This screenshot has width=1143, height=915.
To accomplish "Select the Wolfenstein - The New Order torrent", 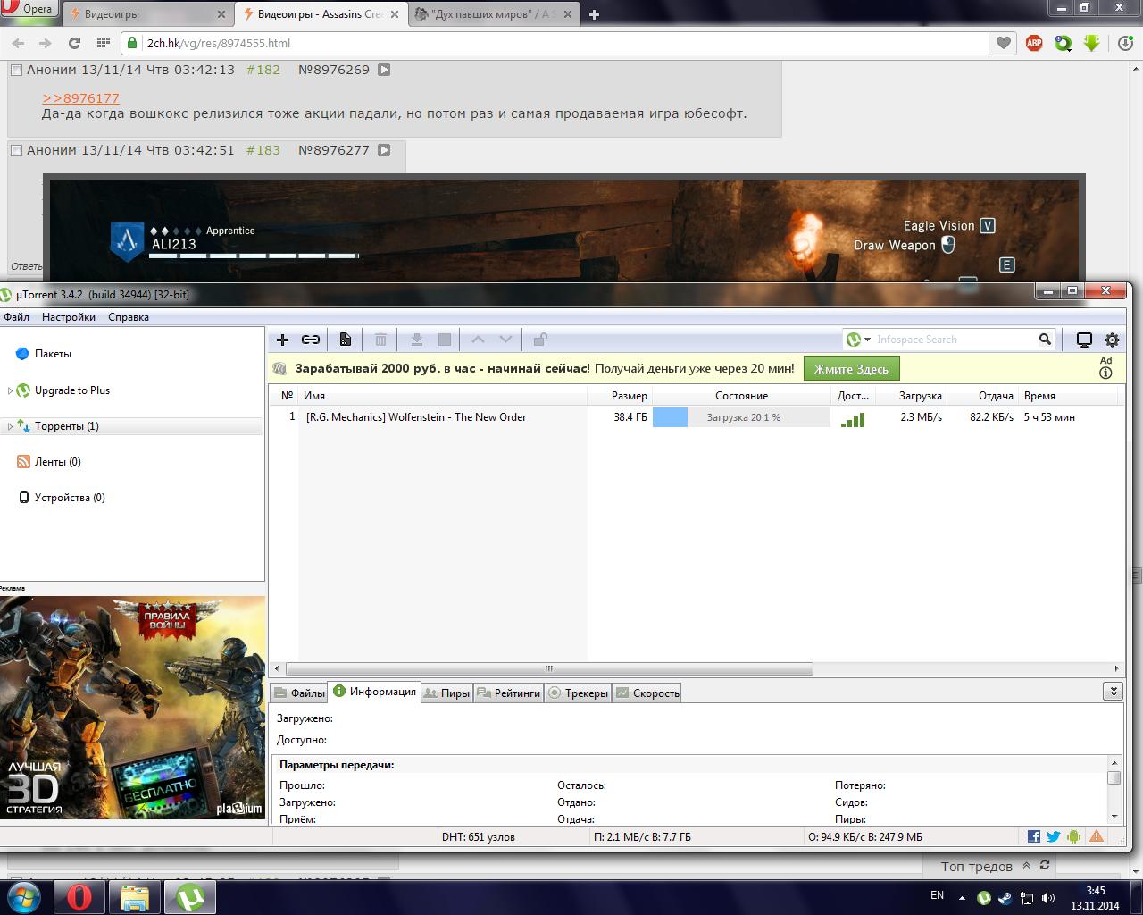I will click(416, 417).
